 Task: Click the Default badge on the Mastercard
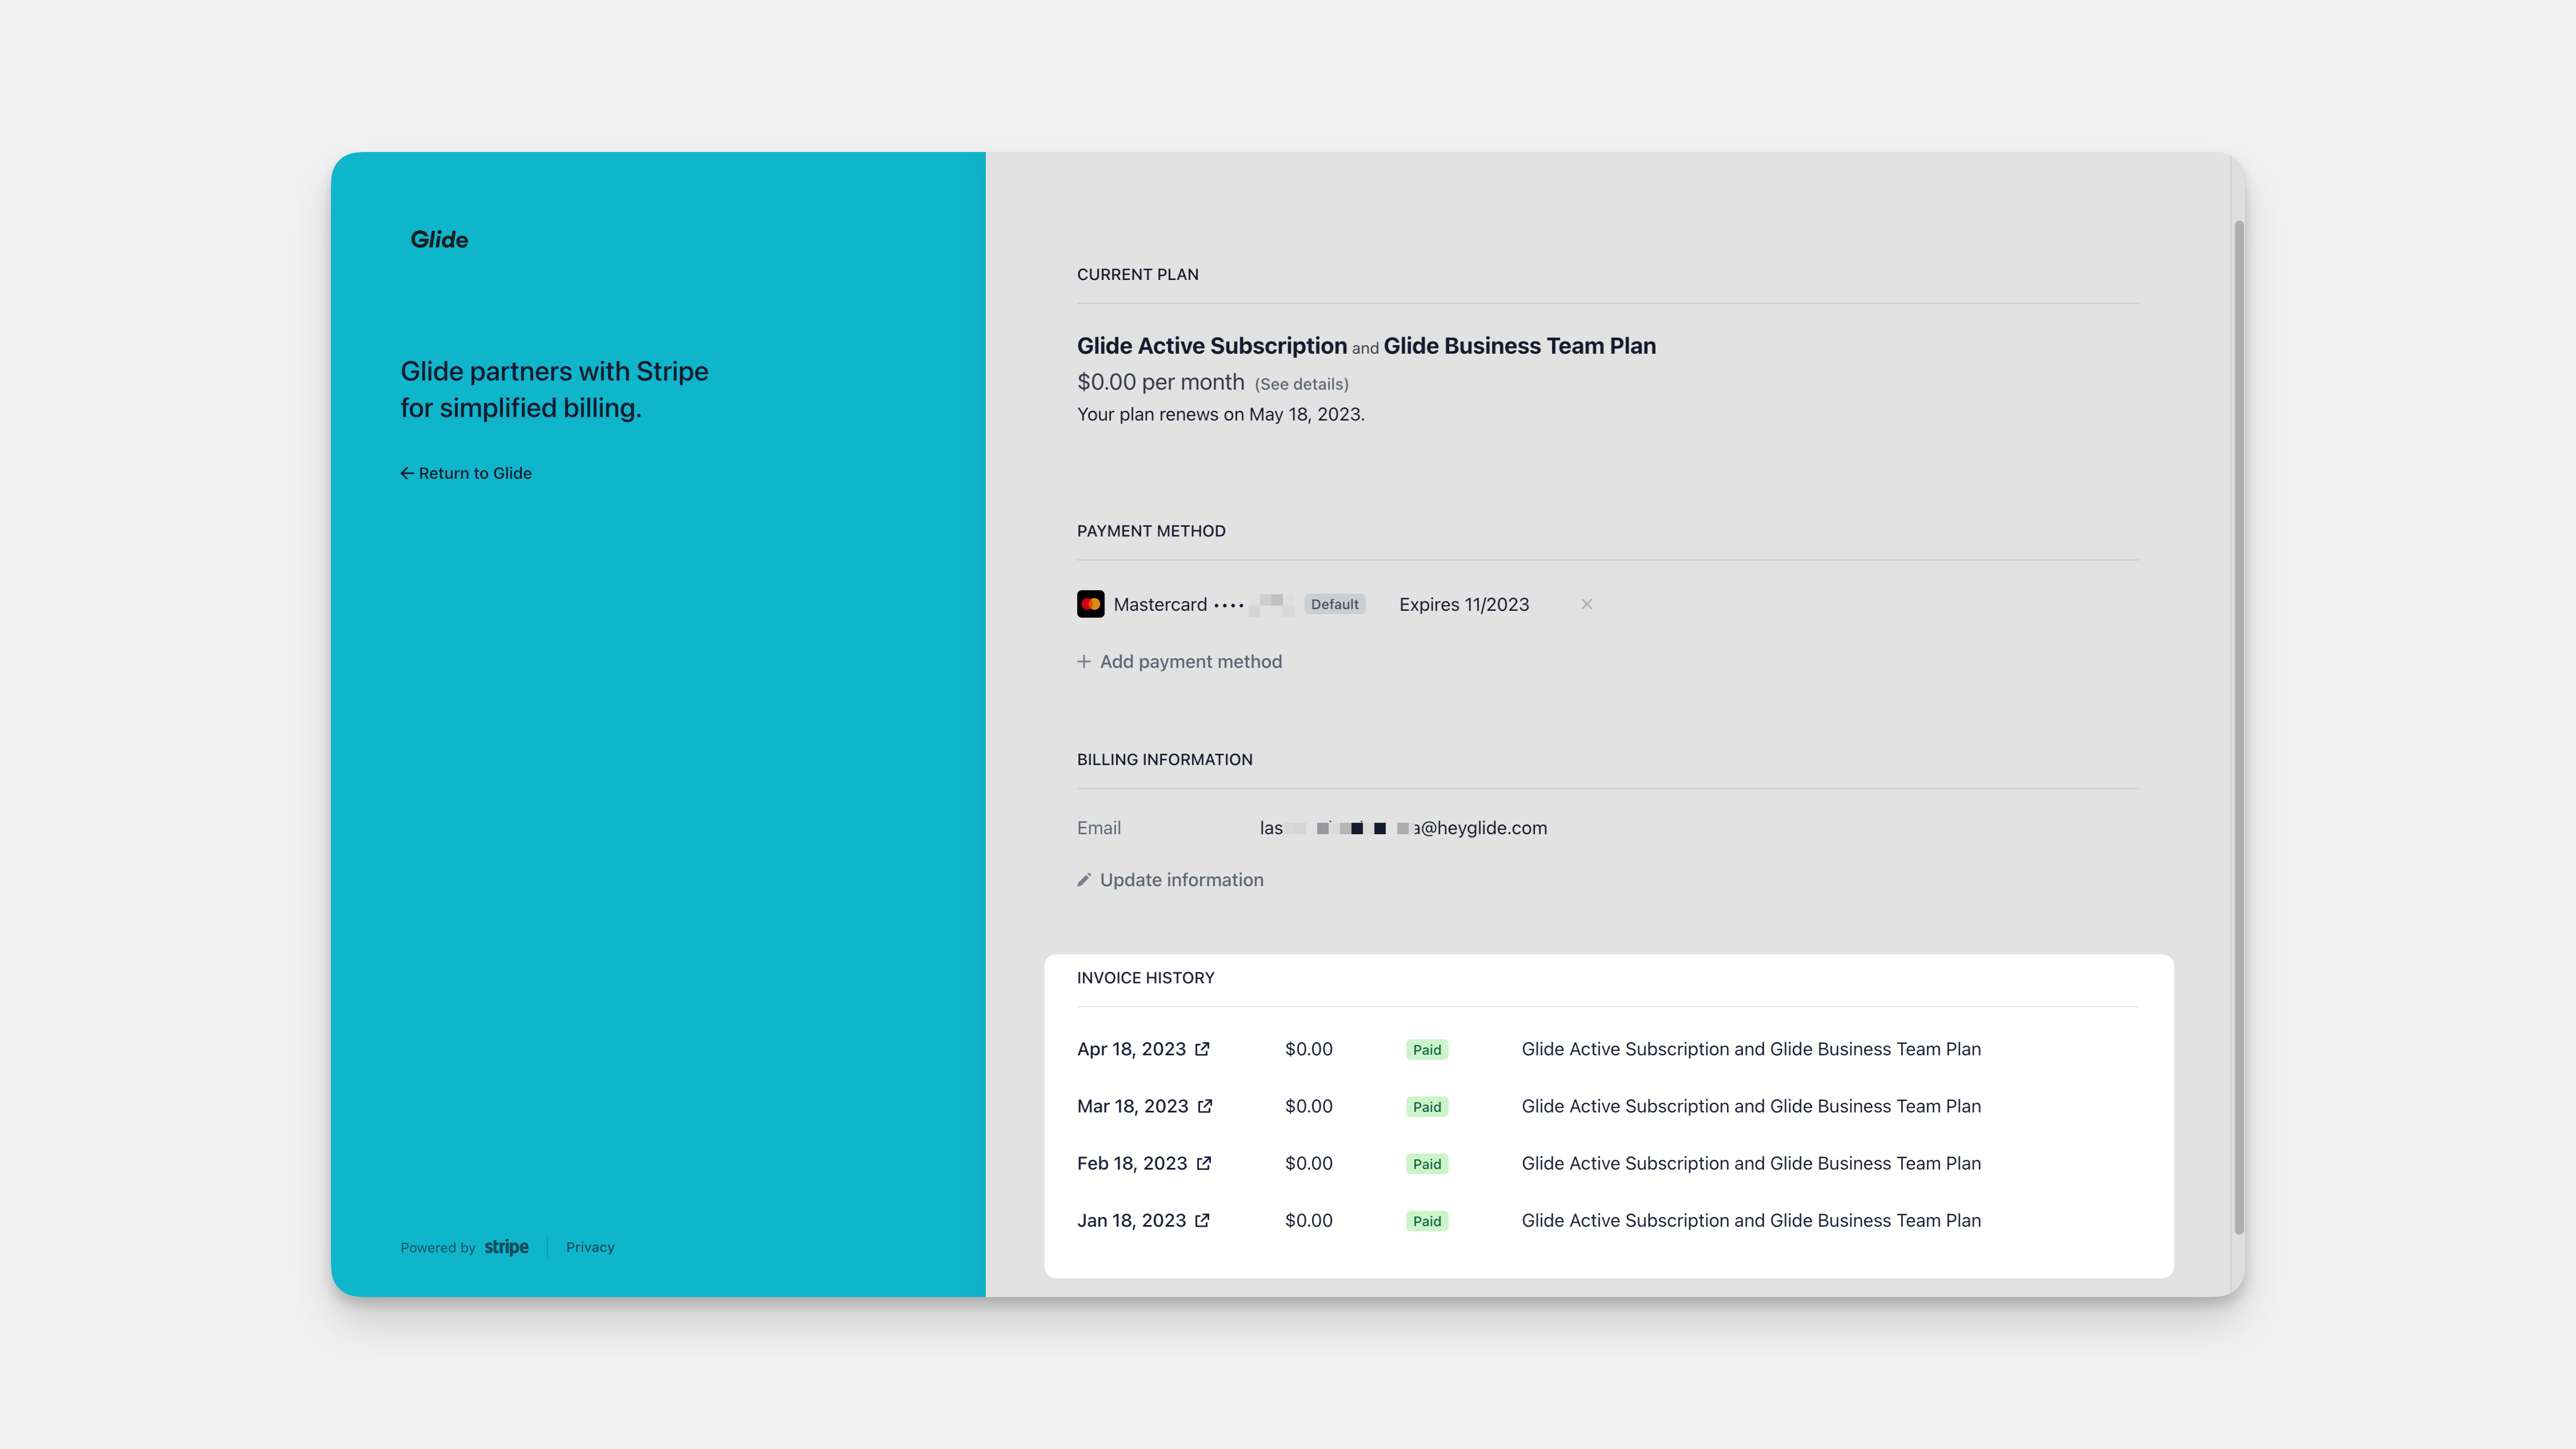[1335, 604]
